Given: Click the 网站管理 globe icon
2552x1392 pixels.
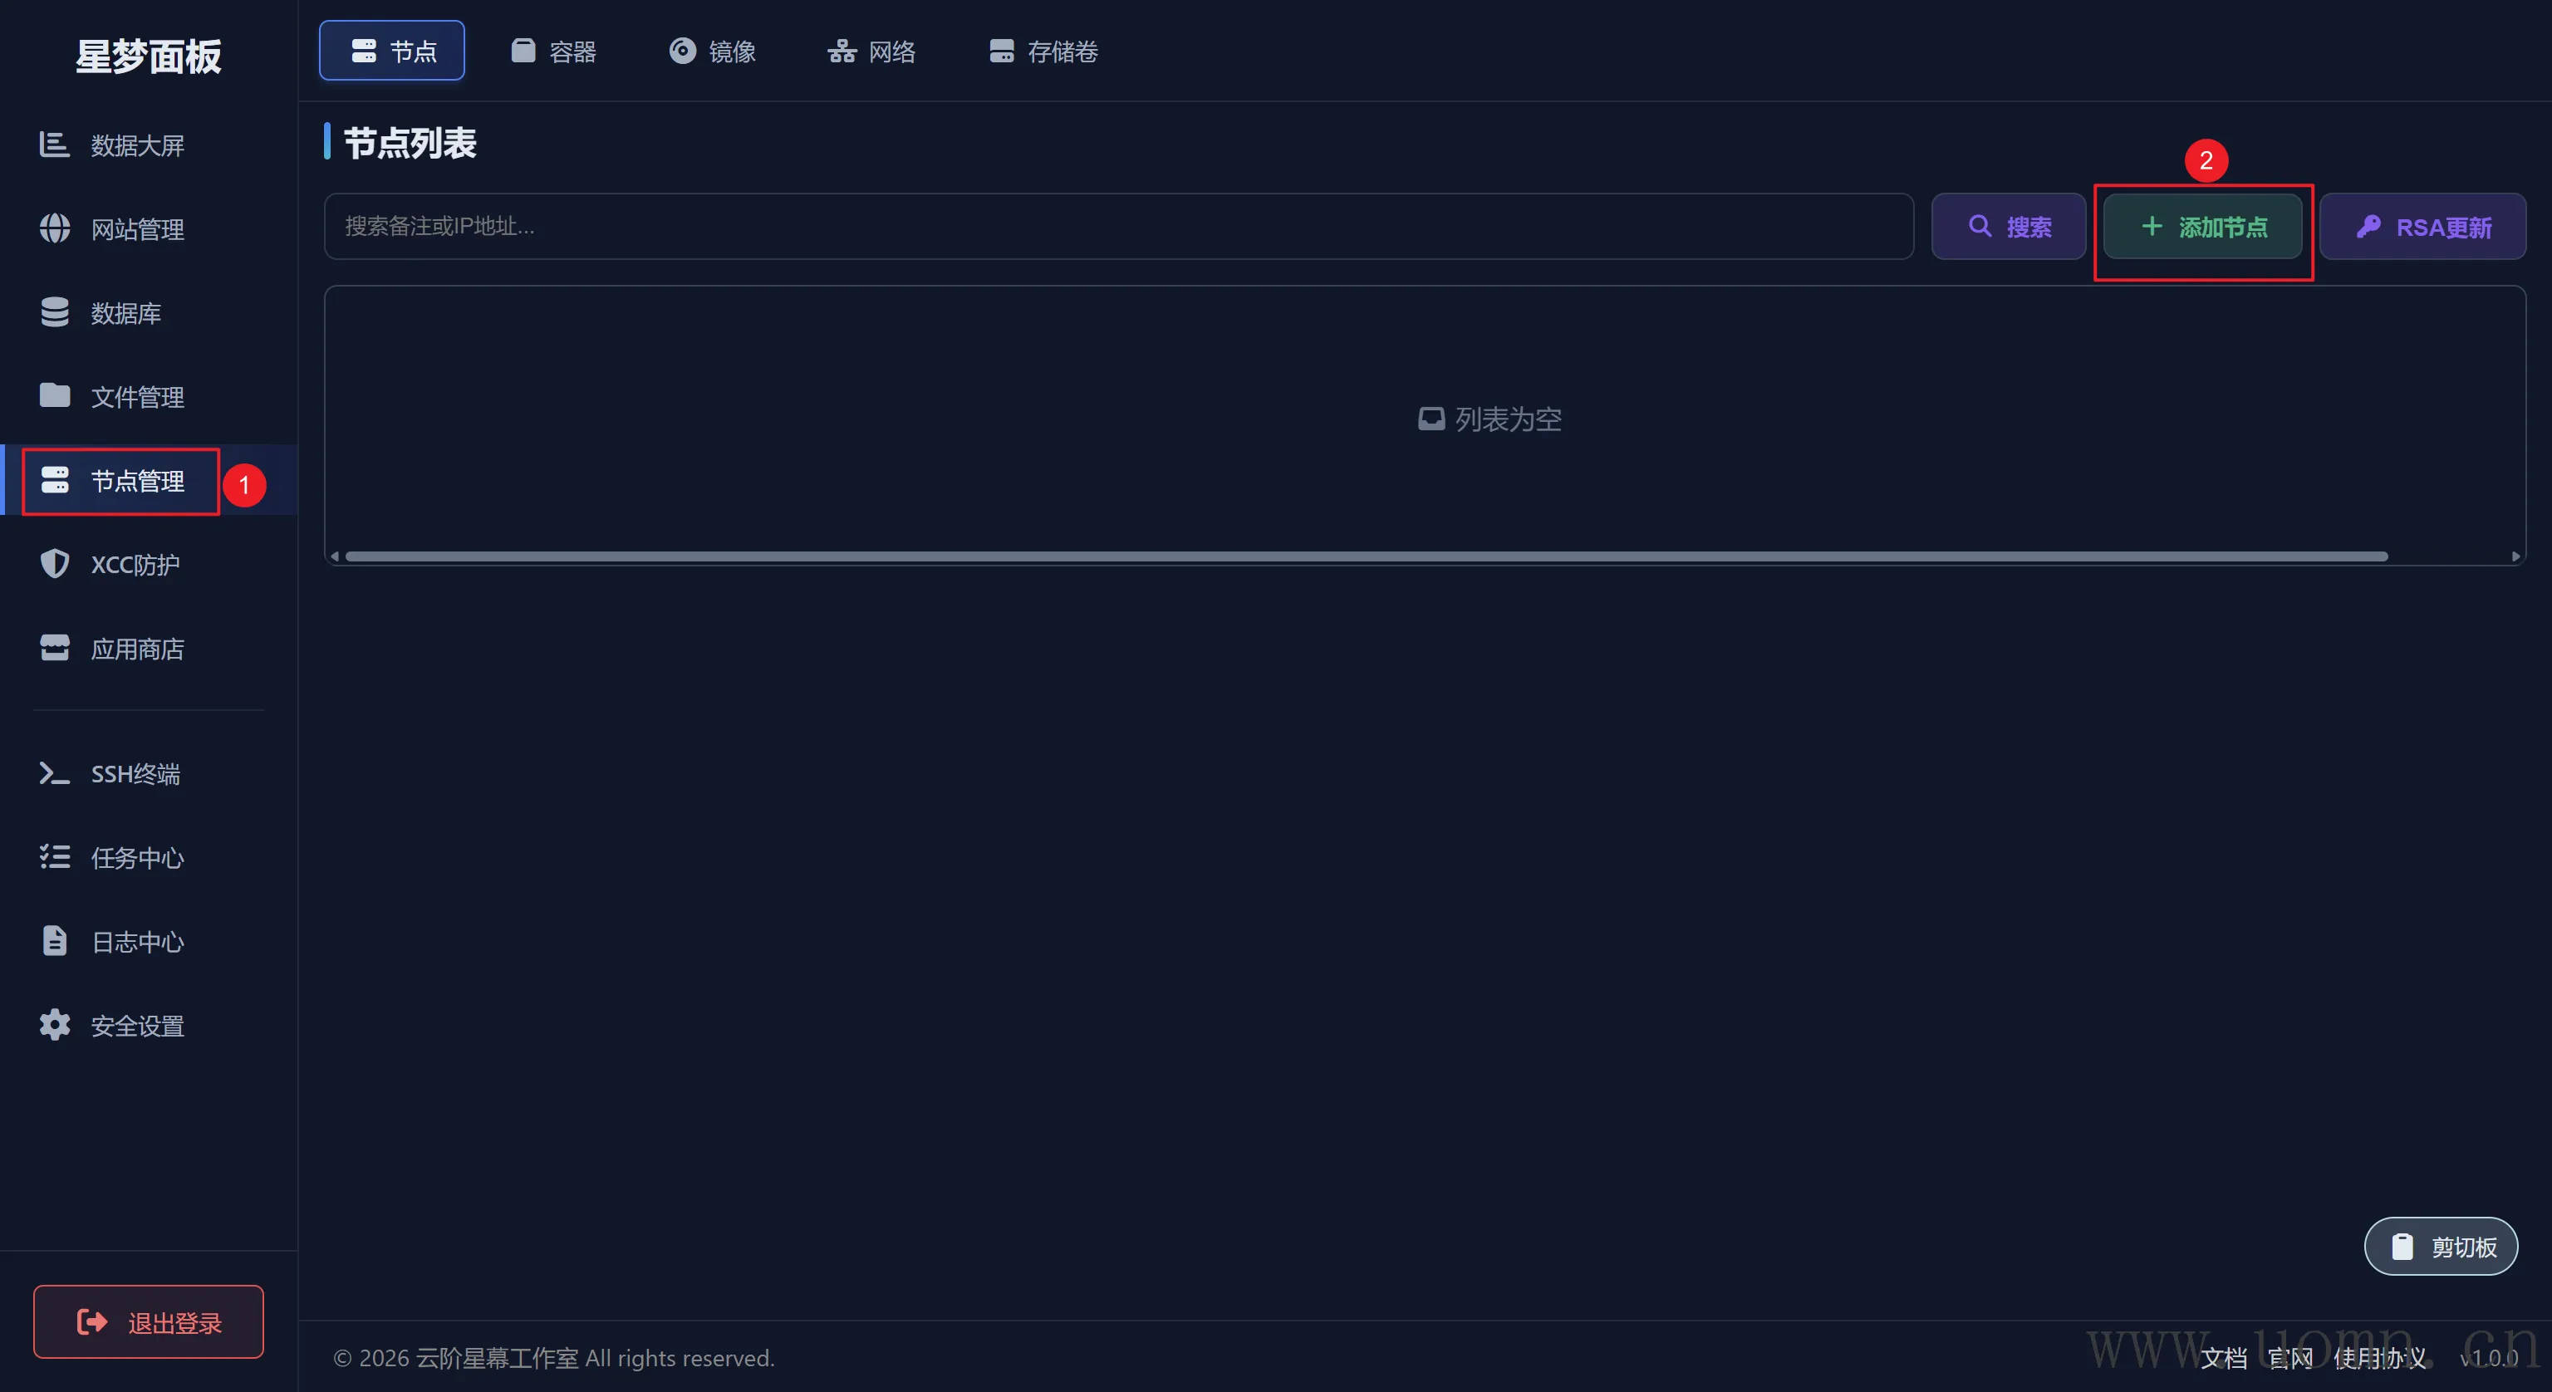Looking at the screenshot, I should (53, 229).
